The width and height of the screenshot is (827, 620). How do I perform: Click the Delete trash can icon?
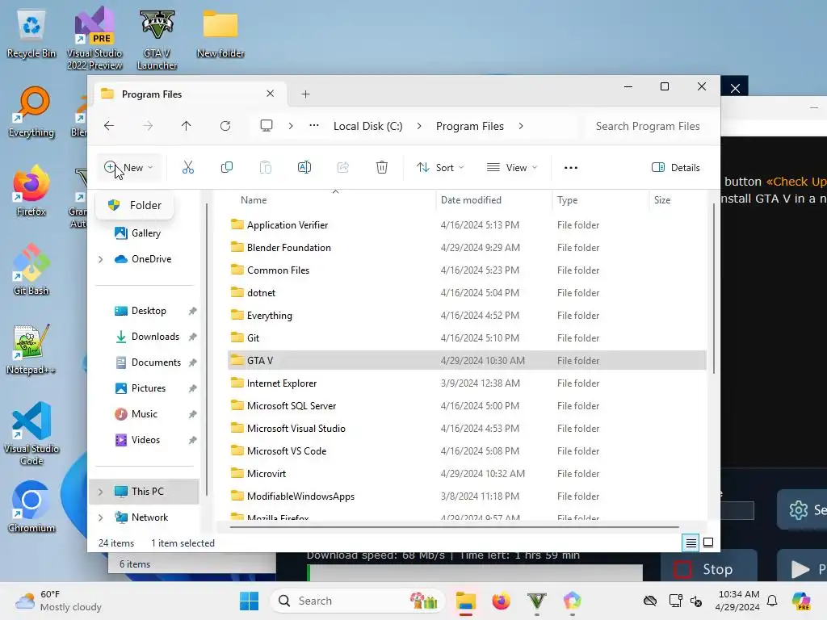tap(382, 168)
